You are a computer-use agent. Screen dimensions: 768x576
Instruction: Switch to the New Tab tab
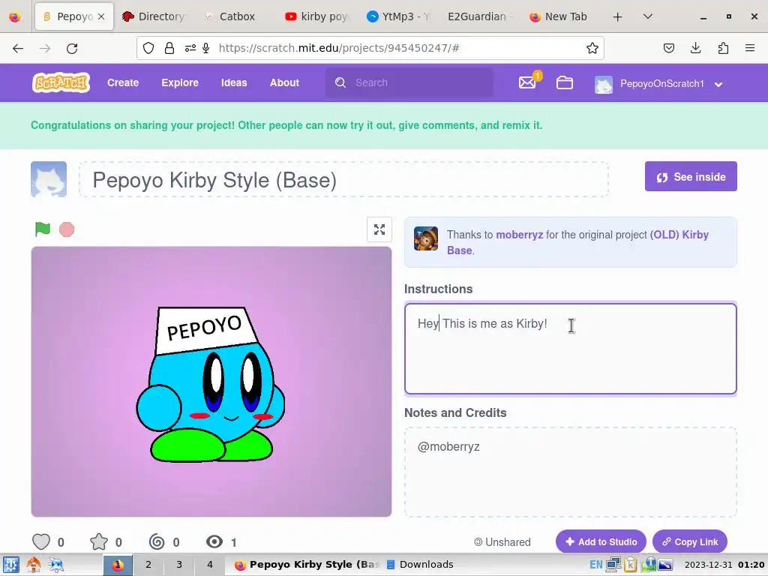coord(559,16)
